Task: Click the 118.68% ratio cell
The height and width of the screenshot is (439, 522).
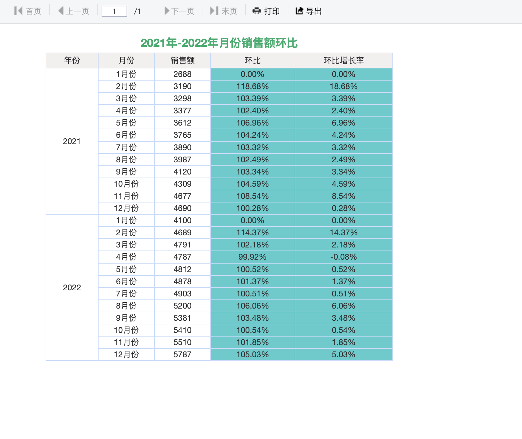Action: pyautogui.click(x=253, y=86)
